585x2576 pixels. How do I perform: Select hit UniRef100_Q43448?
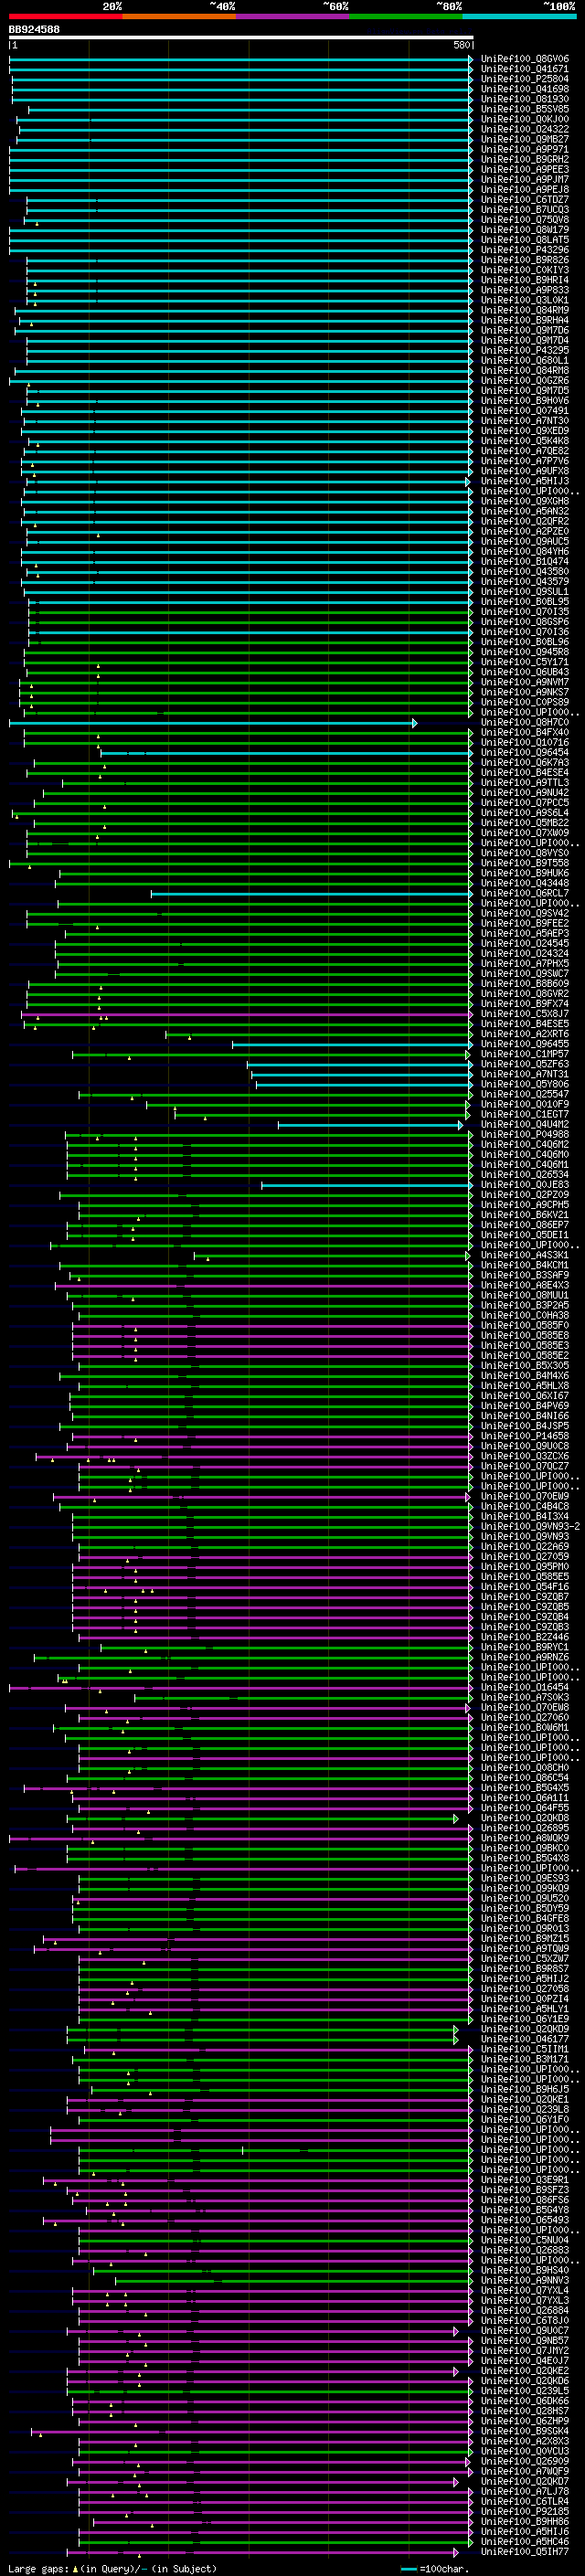(x=524, y=883)
